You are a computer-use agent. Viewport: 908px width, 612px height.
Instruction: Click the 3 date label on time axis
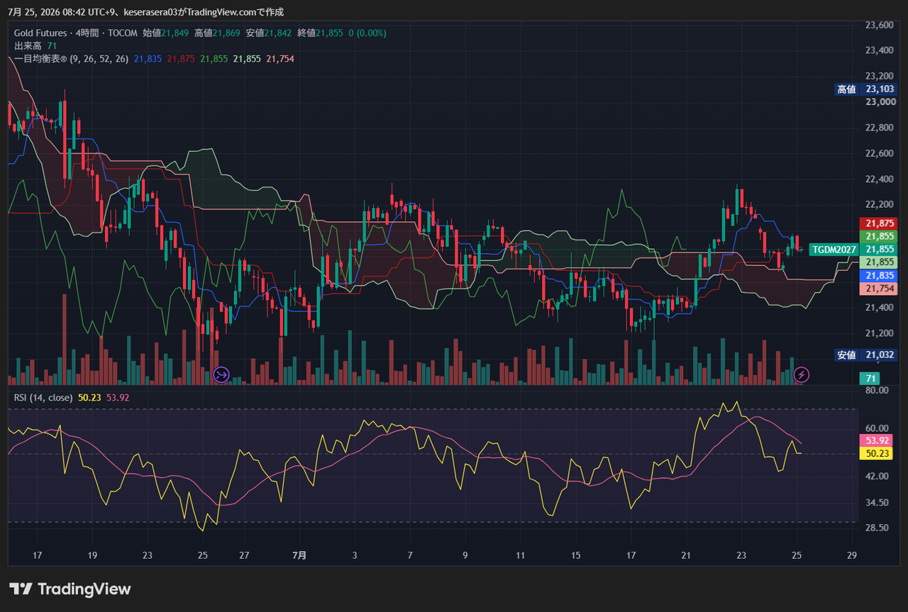pos(355,555)
